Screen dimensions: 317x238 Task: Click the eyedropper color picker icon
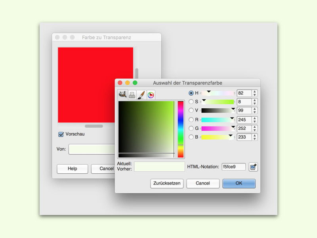pyautogui.click(x=253, y=167)
